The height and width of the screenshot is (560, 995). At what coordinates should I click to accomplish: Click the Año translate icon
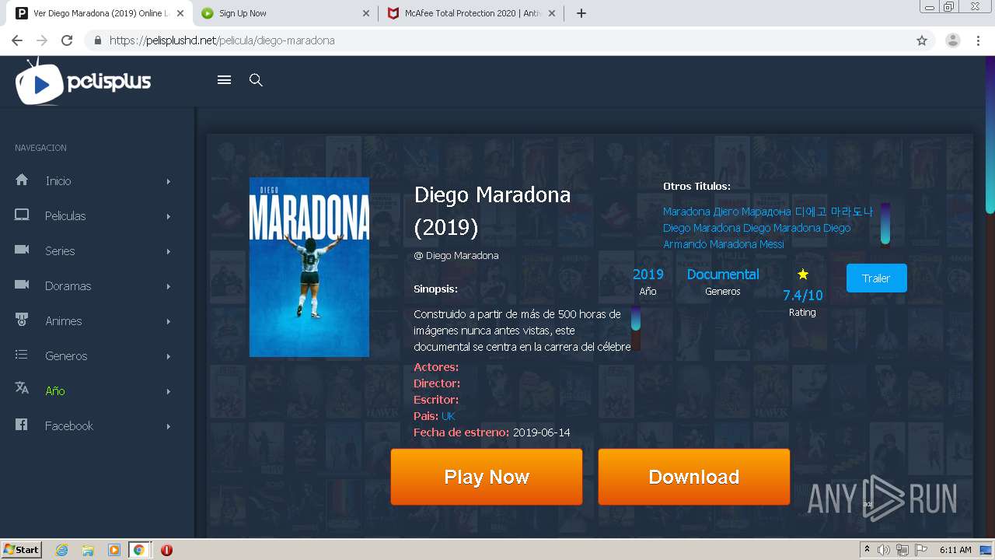click(x=22, y=388)
